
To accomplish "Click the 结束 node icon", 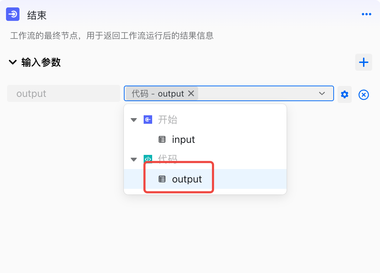I will point(13,14).
